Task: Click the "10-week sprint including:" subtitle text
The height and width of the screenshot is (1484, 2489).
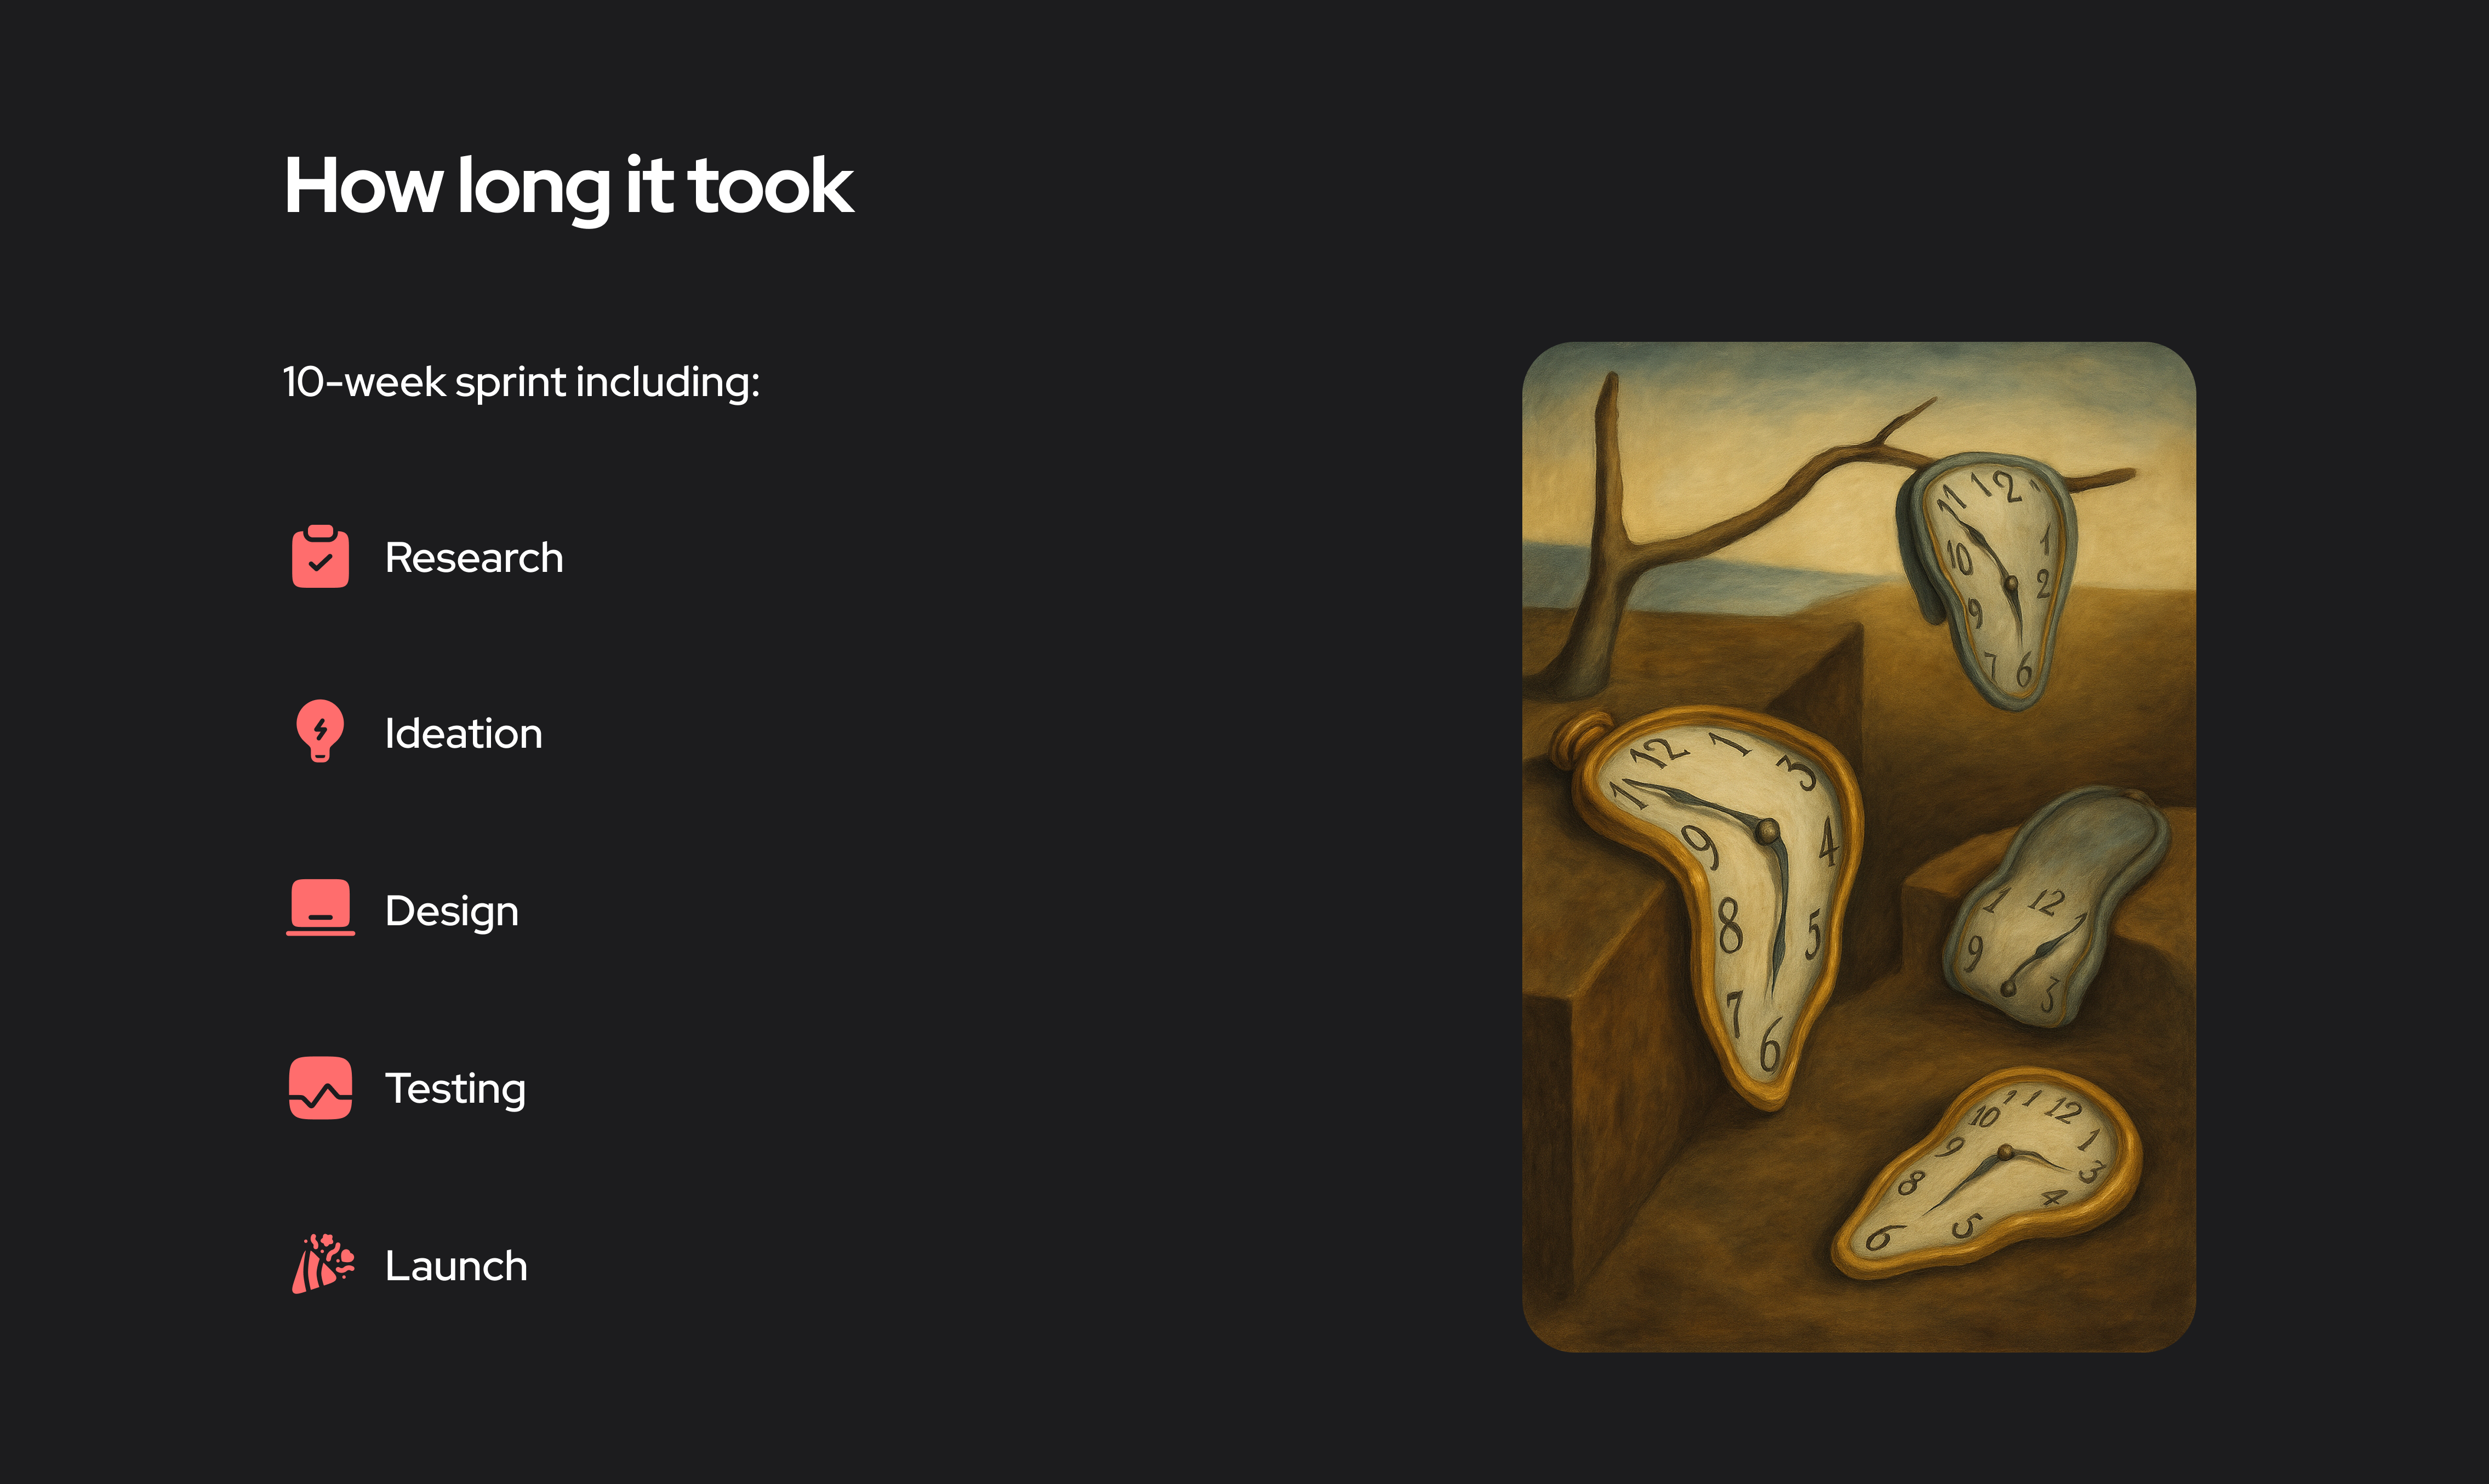Action: (521, 382)
